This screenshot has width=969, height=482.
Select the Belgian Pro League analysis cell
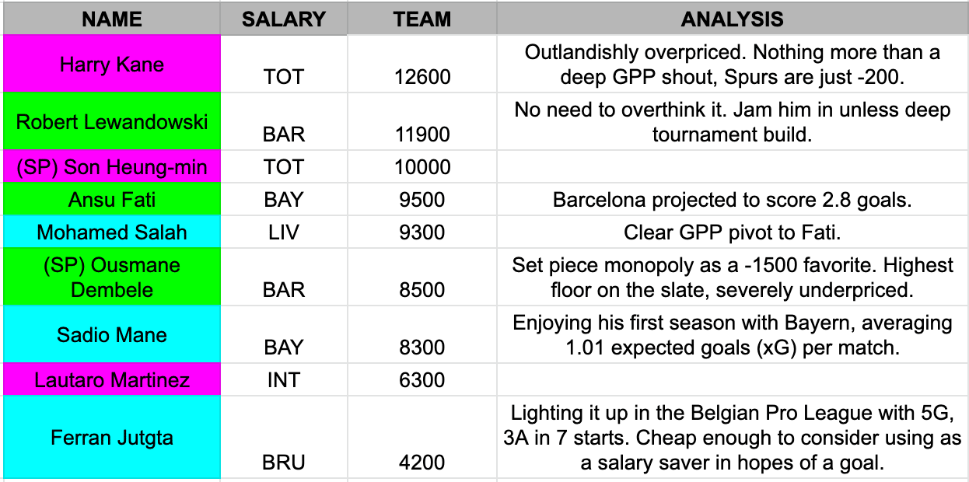tap(733, 438)
